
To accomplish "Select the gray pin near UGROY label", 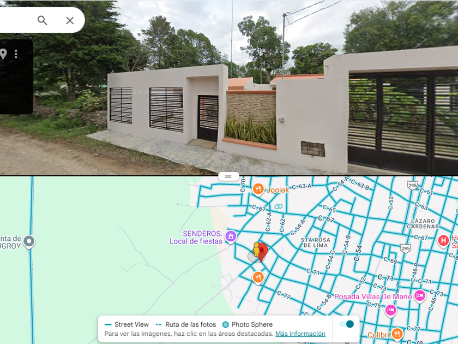I will 28,241.
